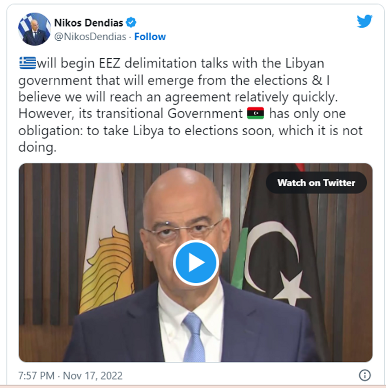Screen dimensions: 386x388
Task: Click the 'However, its transitional Government' text
Action: click(131, 114)
